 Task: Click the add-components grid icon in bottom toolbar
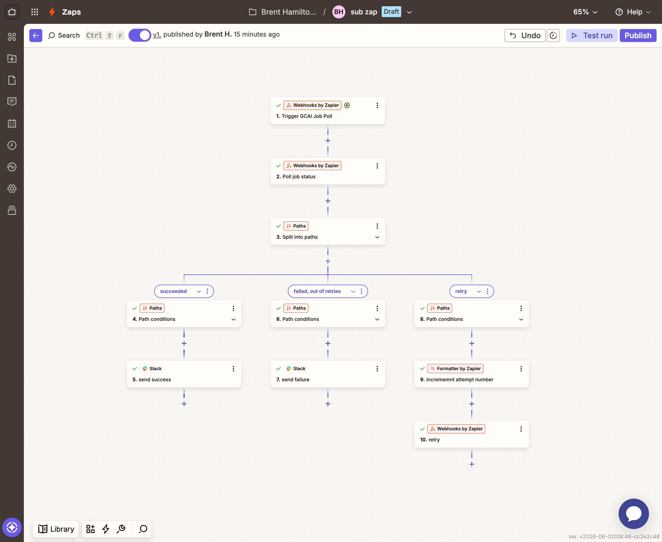click(91, 529)
